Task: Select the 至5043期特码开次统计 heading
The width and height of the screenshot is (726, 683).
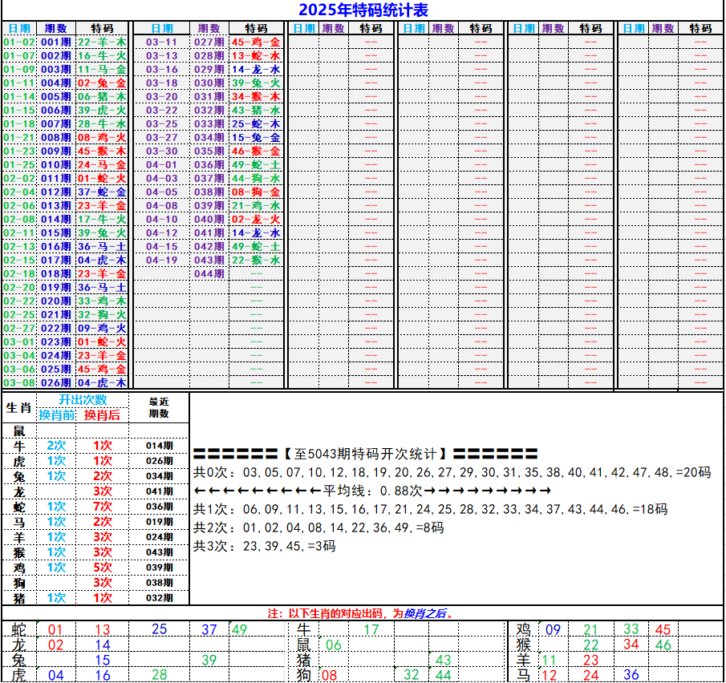Action: 366,453
